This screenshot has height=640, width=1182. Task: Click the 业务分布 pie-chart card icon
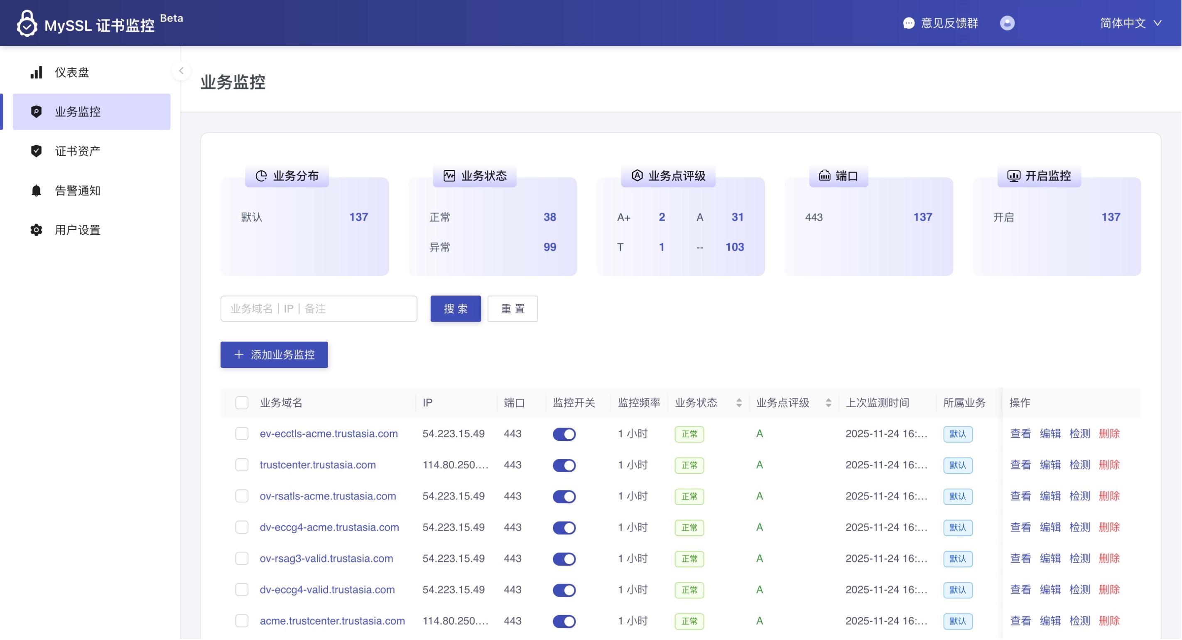pyautogui.click(x=261, y=175)
